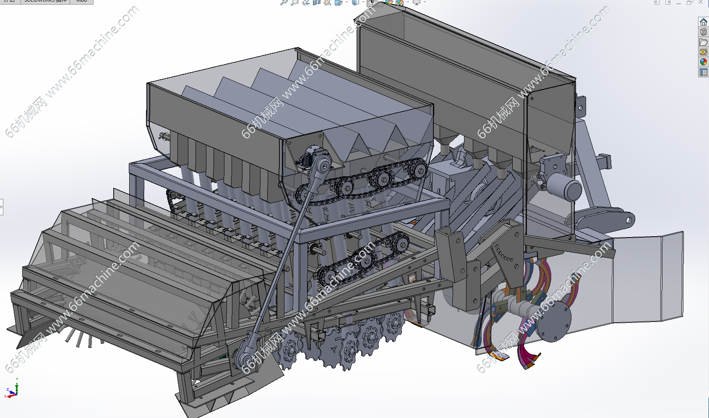The width and height of the screenshot is (709, 418).
Task: Click the Dynamic Annotation Views icon
Action: click(328, 2)
